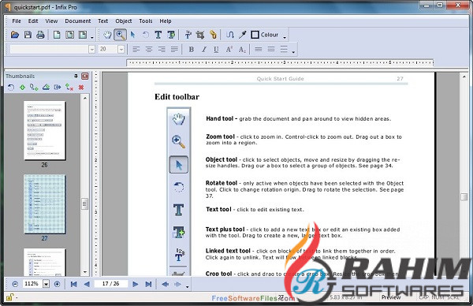473x306 pixels.
Task: Toggle italic formatting
Action: (203, 50)
